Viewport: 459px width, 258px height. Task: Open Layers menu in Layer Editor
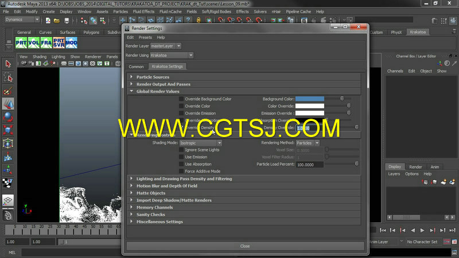click(x=394, y=174)
